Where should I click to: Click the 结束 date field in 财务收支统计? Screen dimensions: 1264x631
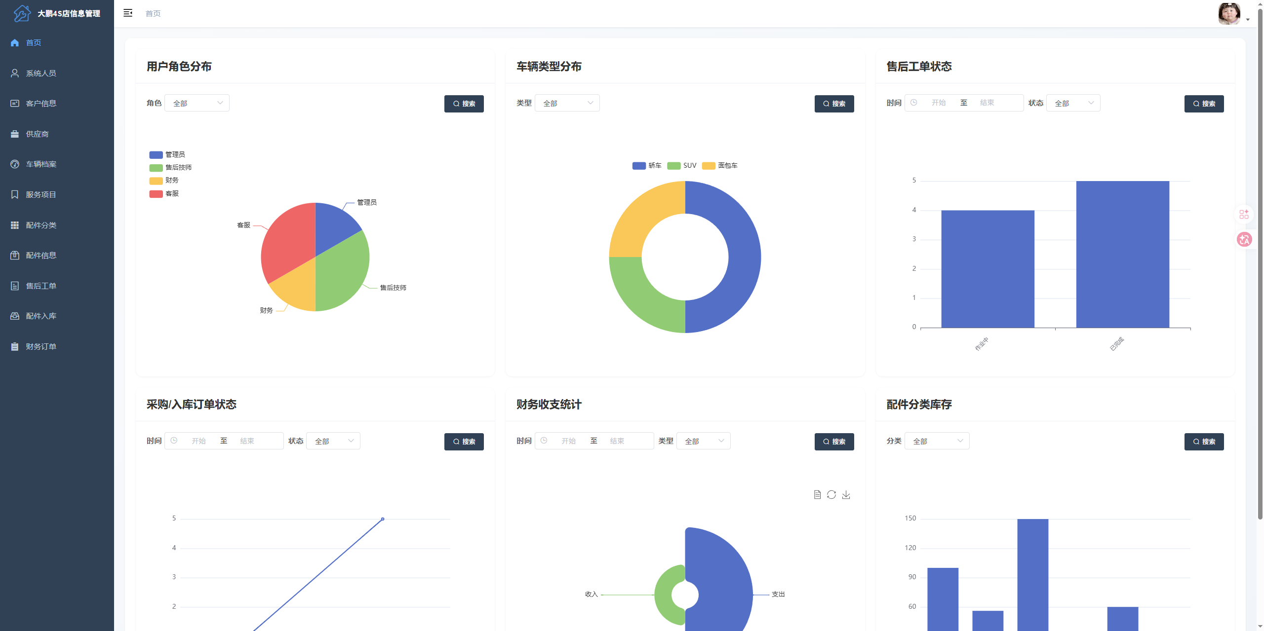pyautogui.click(x=617, y=441)
